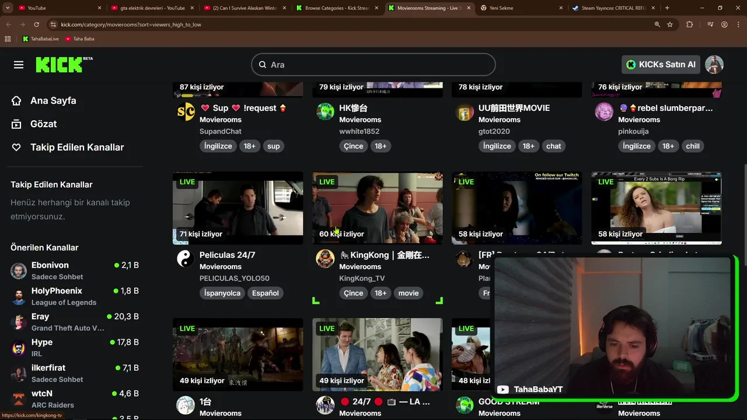Open KingKong stream thumbnail with 60 viewers
747x420 pixels.
click(377, 208)
